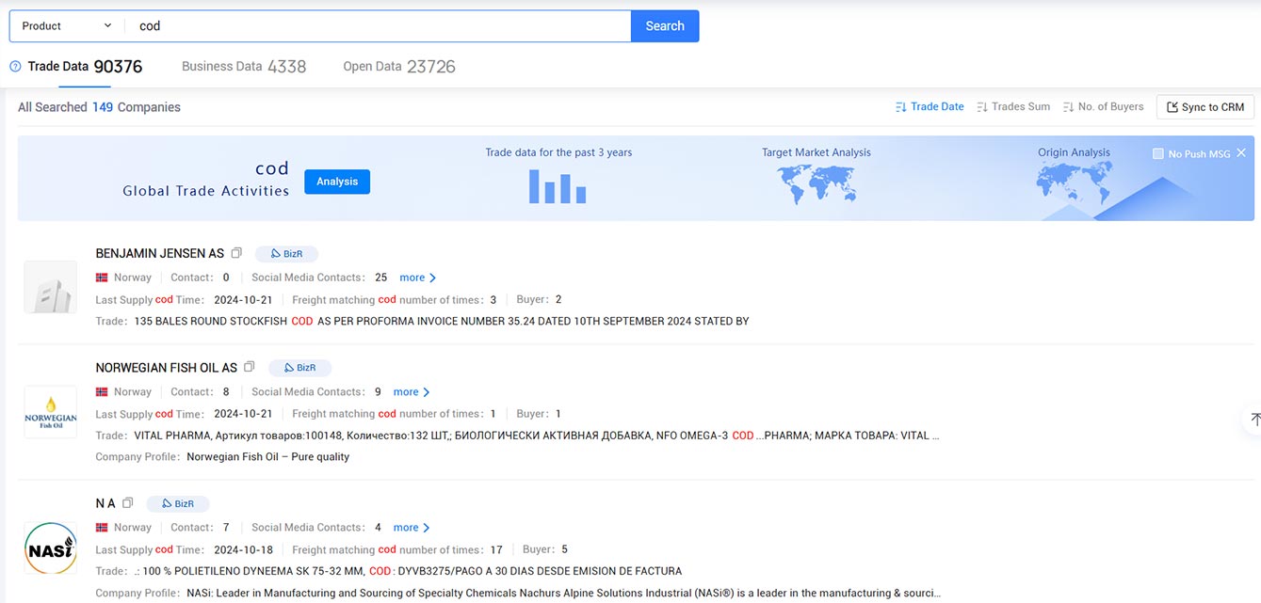The width and height of the screenshot is (1261, 603).
Task: Click the Sync to CRM button
Action: (x=1205, y=107)
